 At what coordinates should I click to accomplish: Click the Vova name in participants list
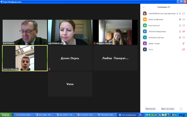(151, 49)
